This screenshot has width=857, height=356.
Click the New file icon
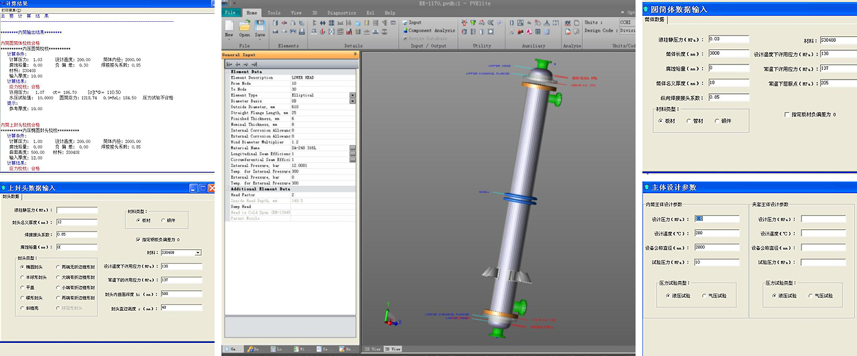(229, 26)
